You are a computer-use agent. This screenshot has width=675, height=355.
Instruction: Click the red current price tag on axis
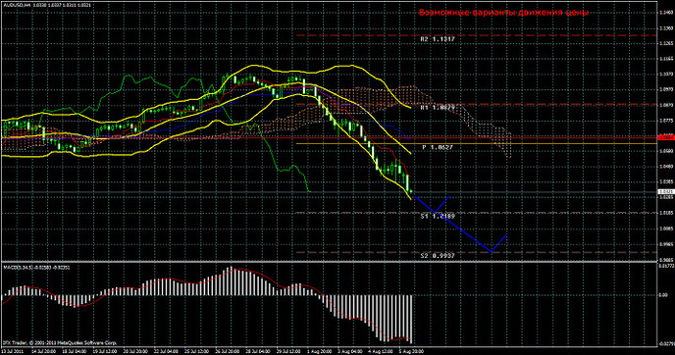click(666, 137)
